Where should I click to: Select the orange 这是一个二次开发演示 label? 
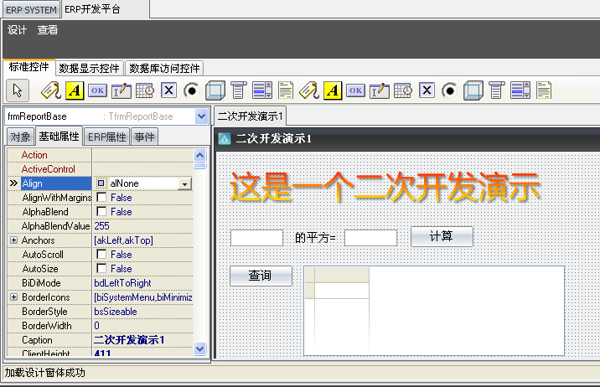(x=385, y=188)
